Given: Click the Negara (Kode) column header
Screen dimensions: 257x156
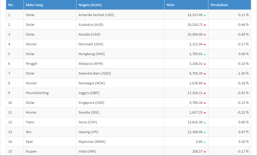Looking at the screenshot, I should pos(120,5).
